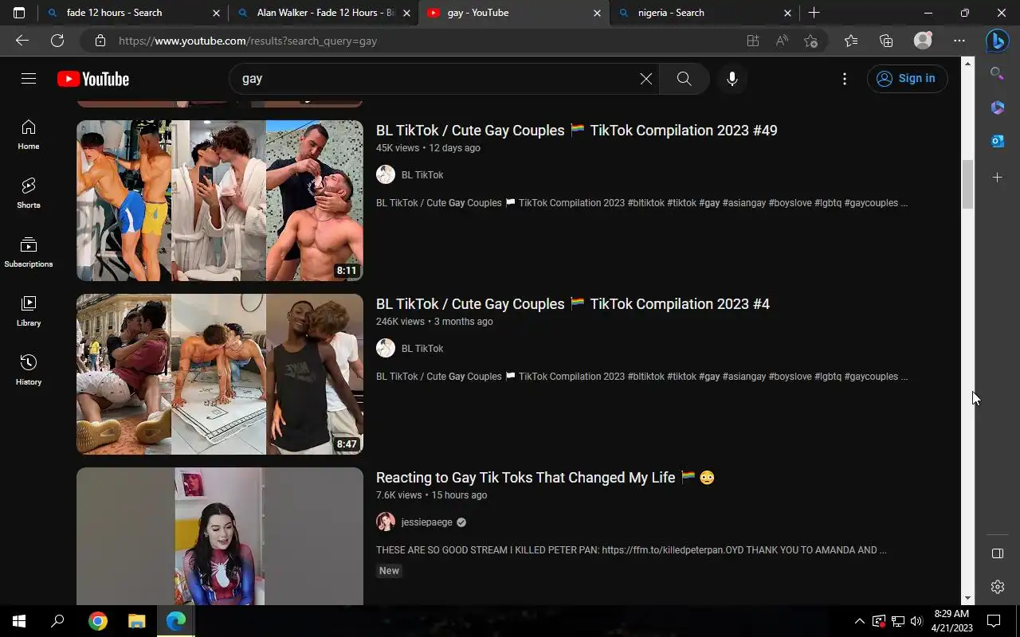This screenshot has width=1020, height=637.
Task: Launch Chrome from the taskbar
Action: (98, 621)
